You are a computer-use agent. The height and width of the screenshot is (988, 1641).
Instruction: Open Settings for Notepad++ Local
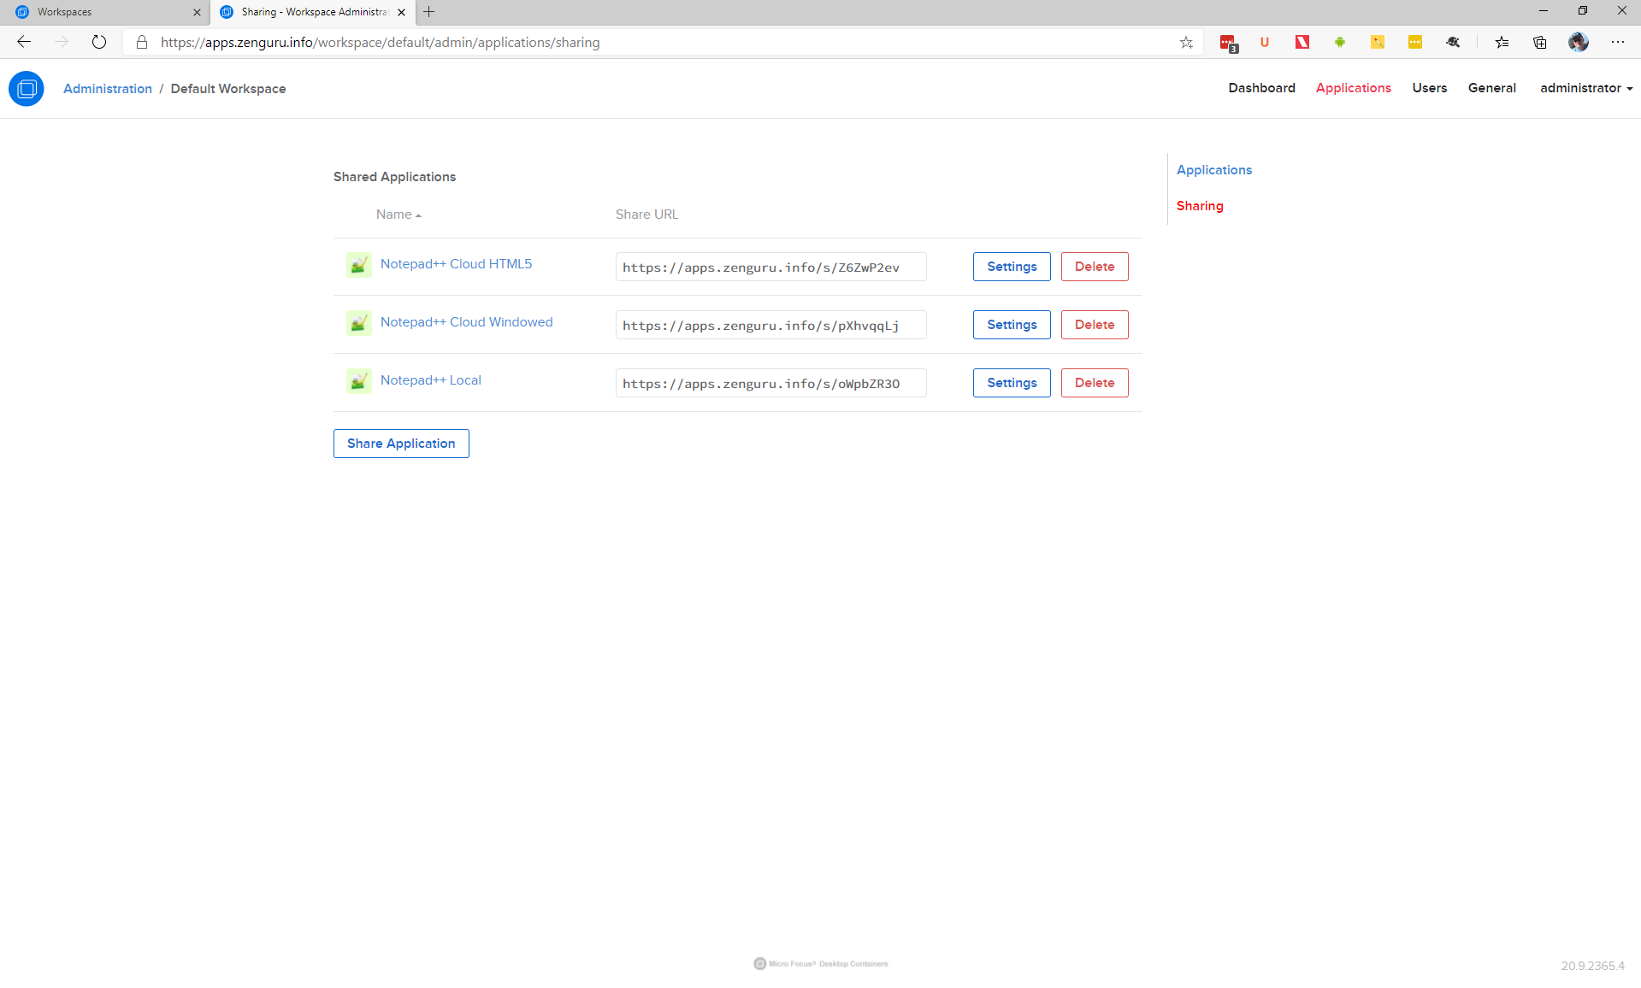point(1012,383)
